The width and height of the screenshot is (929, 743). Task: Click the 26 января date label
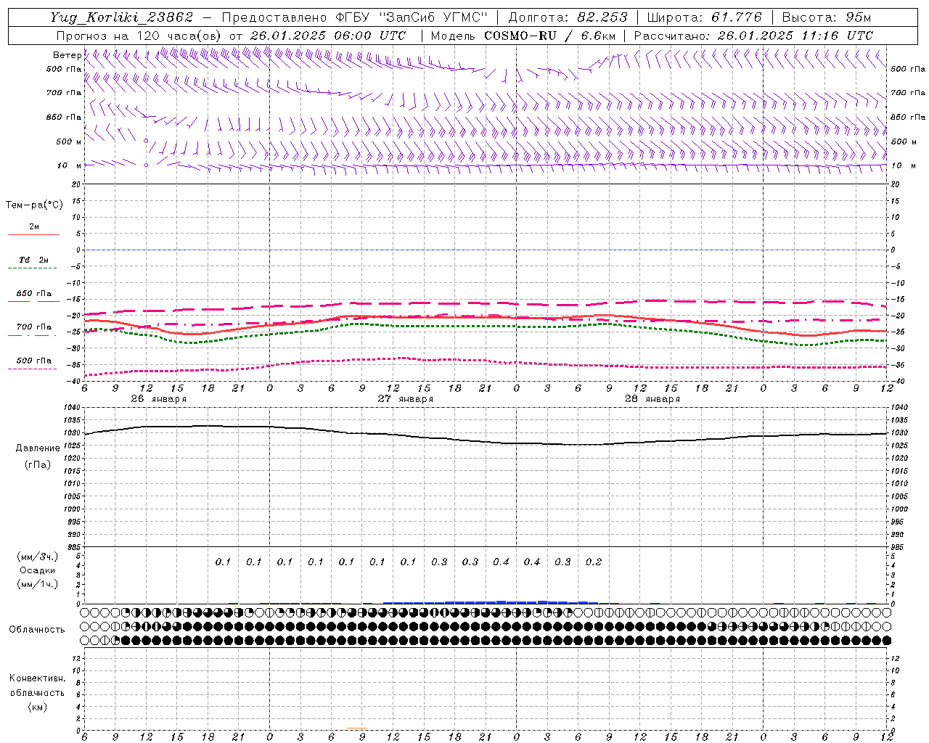point(158,399)
